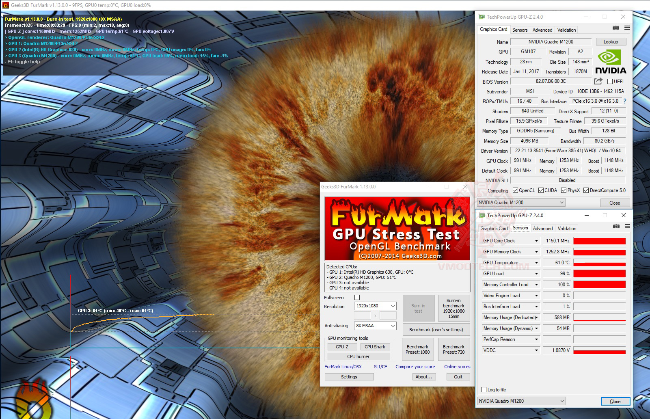Switch to Advanced tab in GPU-Z Sensors window
This screenshot has height=419, width=650.
pos(543,229)
